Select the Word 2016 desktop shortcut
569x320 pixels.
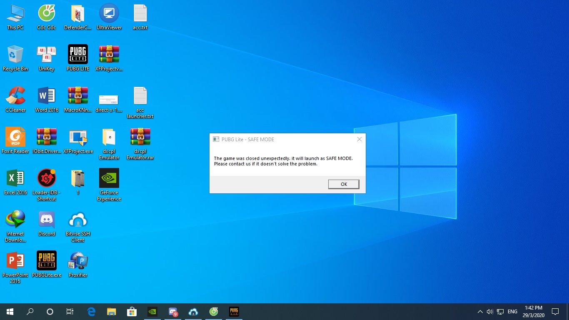[x=47, y=100]
